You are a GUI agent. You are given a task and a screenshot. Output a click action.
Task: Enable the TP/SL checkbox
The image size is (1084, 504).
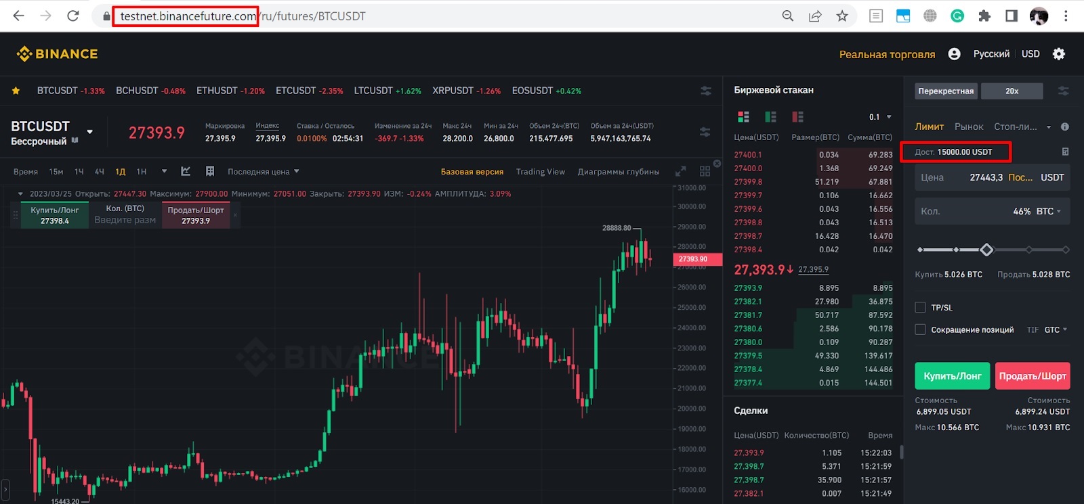pos(920,307)
